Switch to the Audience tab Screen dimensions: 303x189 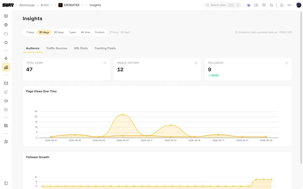(33, 48)
